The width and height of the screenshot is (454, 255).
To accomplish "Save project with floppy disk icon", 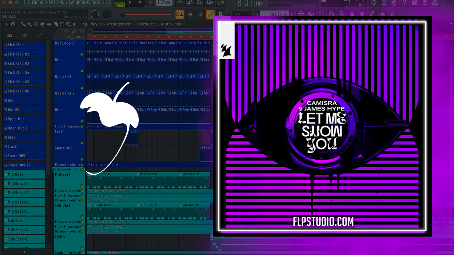I will coord(414,3).
